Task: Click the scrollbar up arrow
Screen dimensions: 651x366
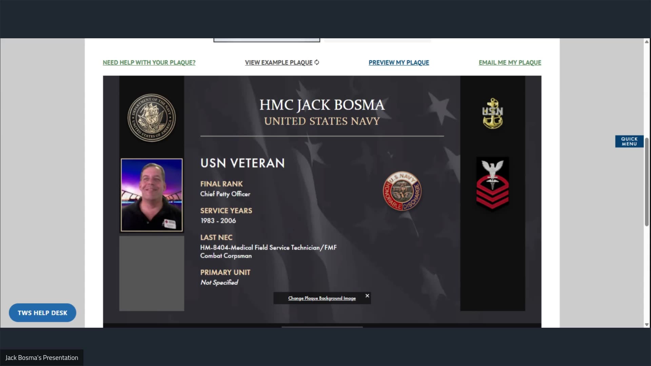Action: 647,42
